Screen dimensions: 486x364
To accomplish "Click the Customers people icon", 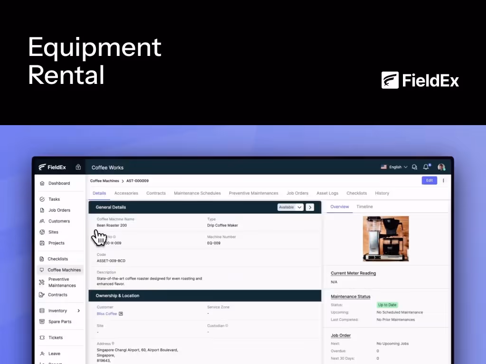I will point(42,221).
